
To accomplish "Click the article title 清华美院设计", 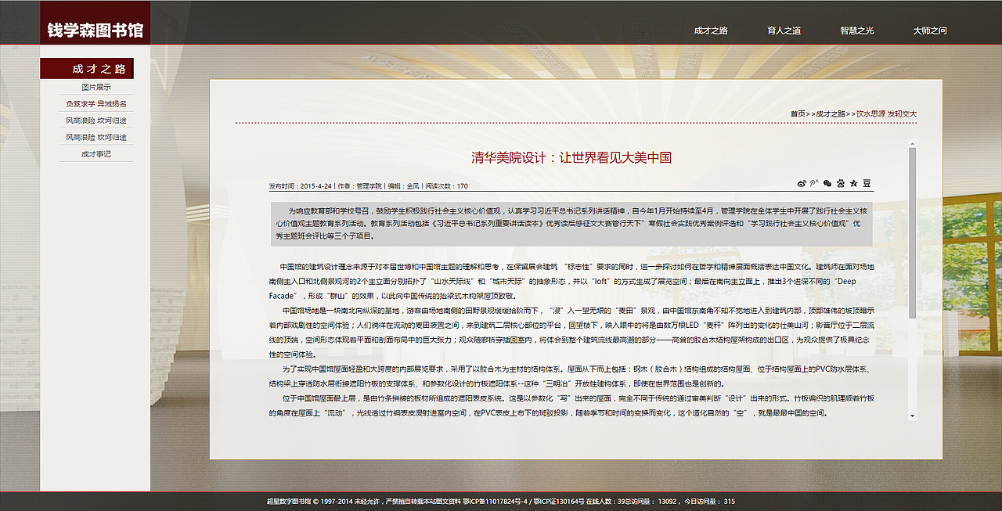I will (571, 157).
